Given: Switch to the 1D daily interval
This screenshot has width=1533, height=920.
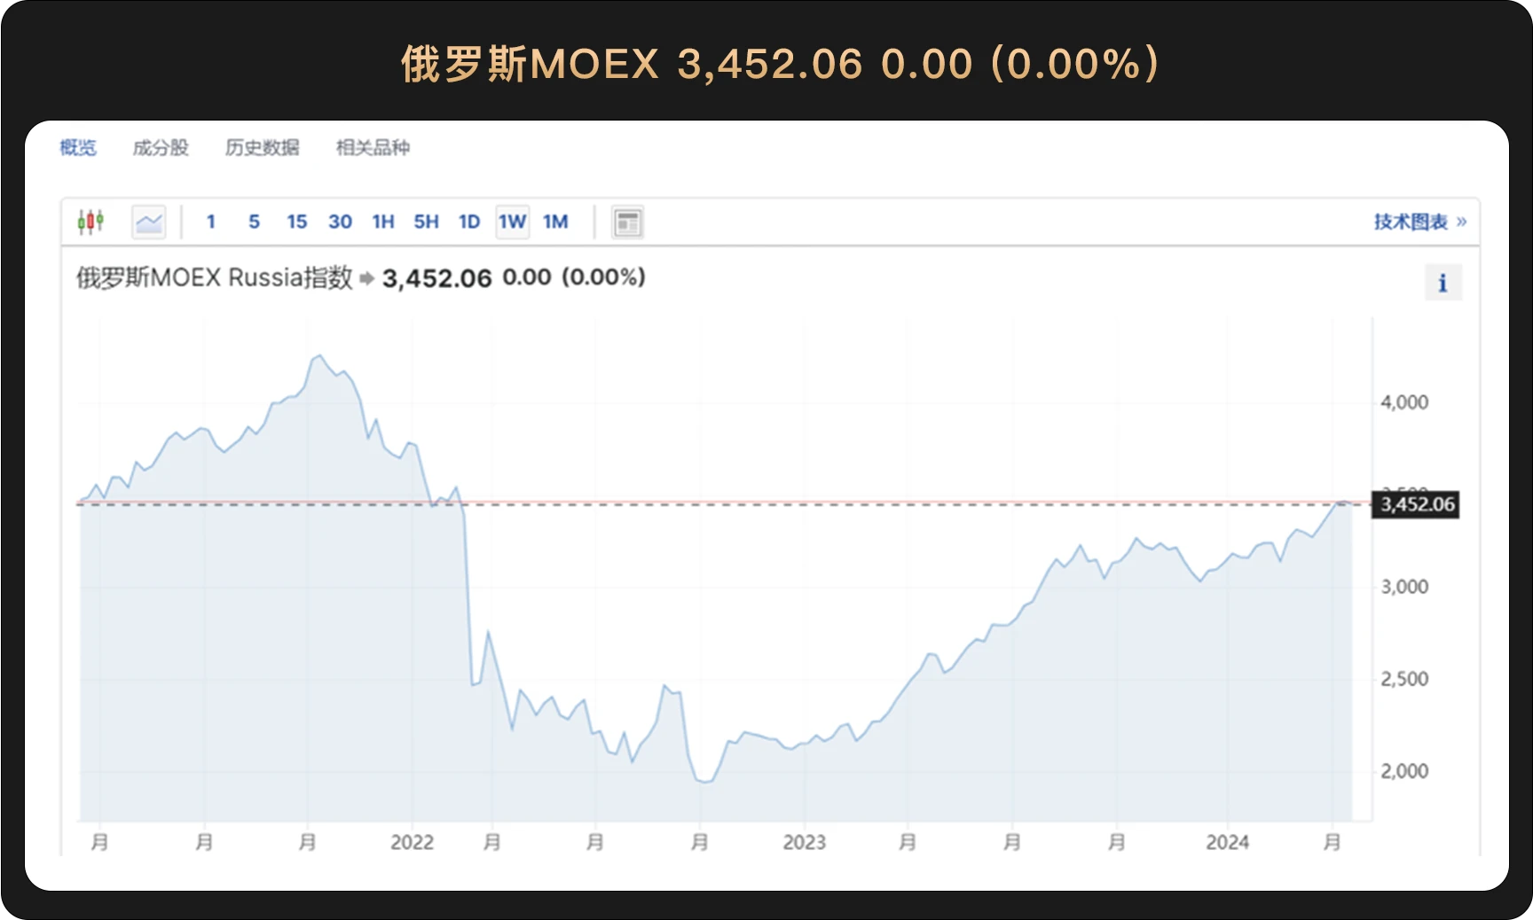Looking at the screenshot, I should pyautogui.click(x=469, y=222).
